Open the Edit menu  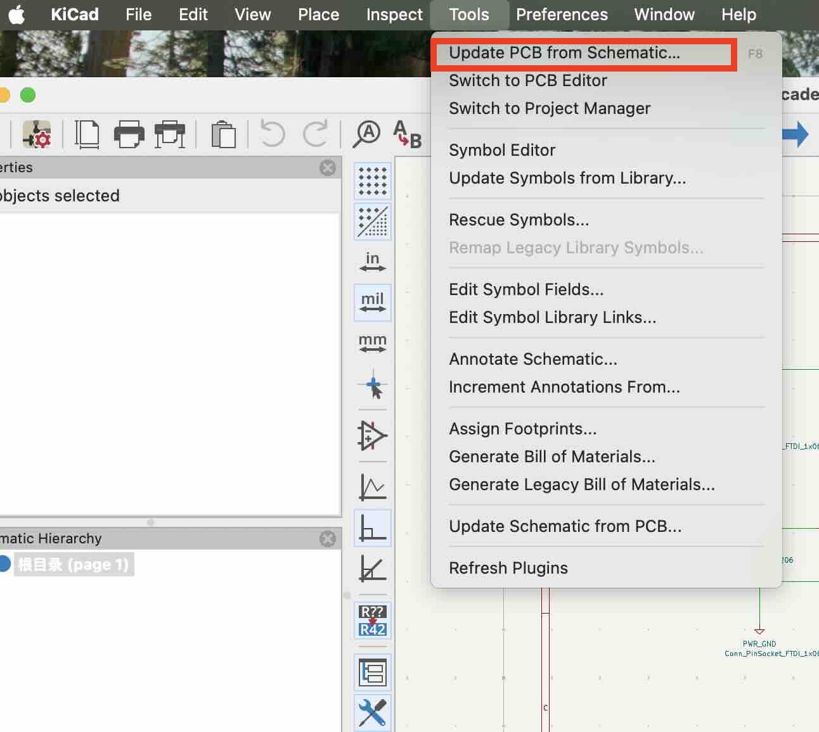point(193,15)
